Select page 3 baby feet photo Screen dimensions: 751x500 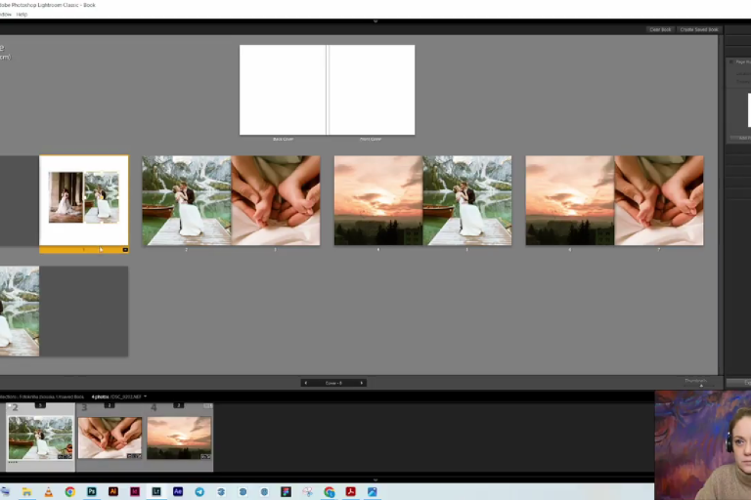pos(276,200)
